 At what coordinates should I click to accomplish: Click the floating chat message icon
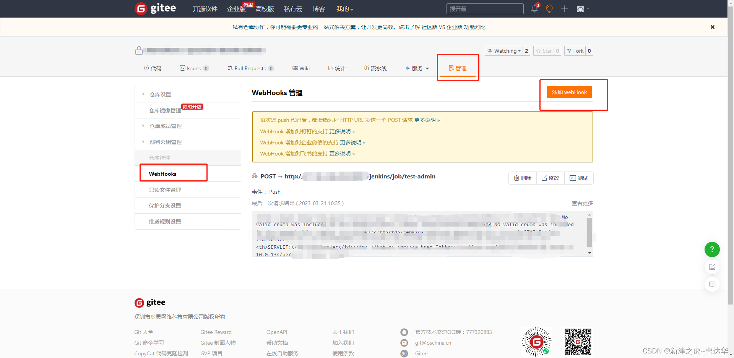tap(712, 284)
